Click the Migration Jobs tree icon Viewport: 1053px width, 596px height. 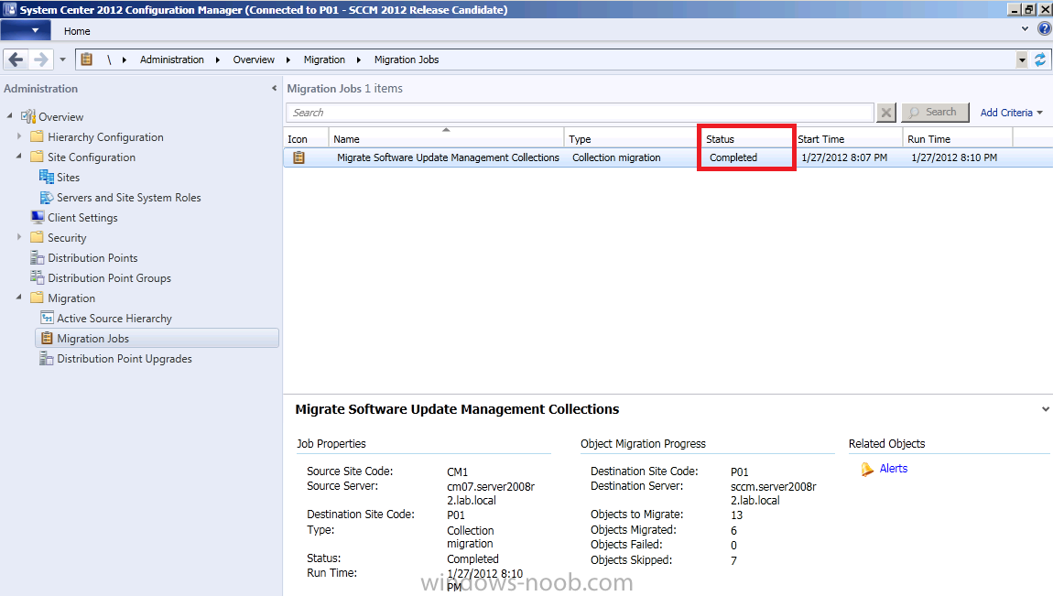[x=47, y=338]
